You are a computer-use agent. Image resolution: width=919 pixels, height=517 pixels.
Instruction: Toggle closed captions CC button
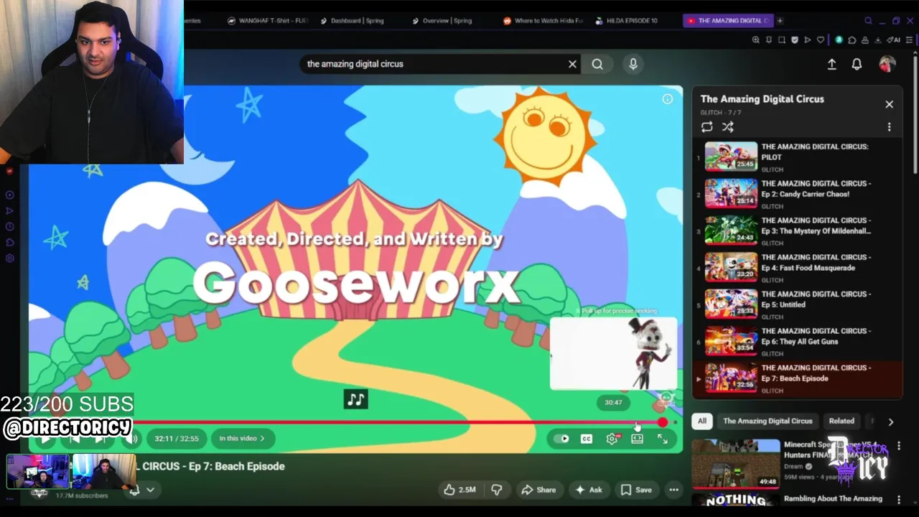point(587,439)
